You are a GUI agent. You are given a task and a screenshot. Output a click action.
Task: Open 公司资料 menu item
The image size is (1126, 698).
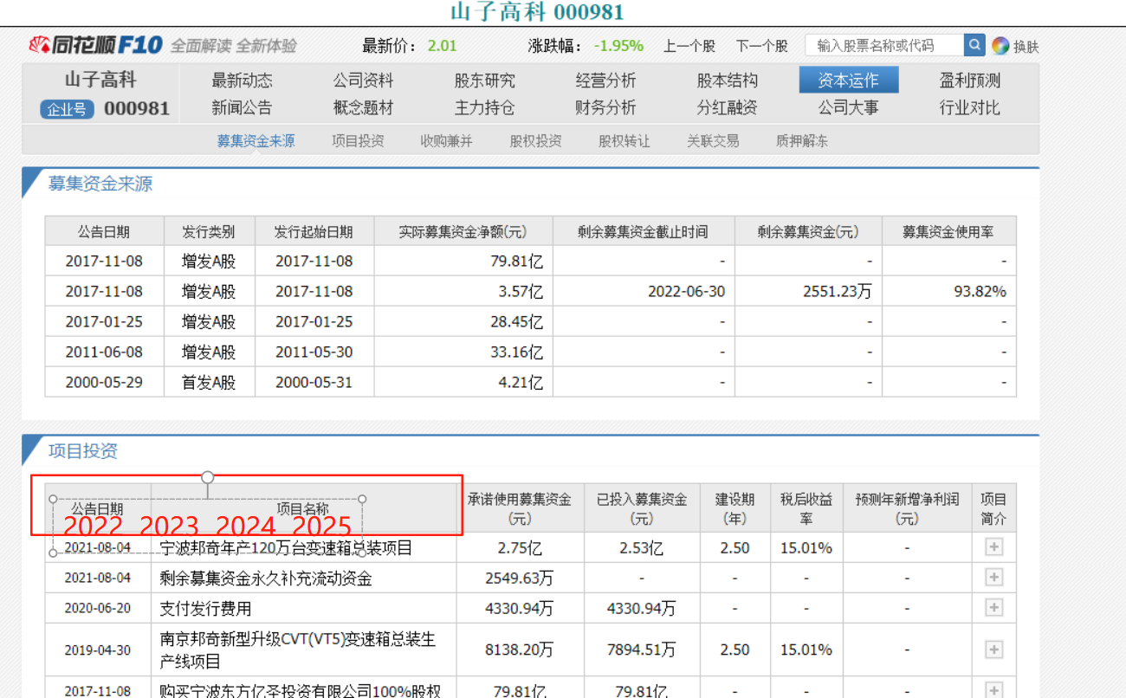click(x=363, y=81)
